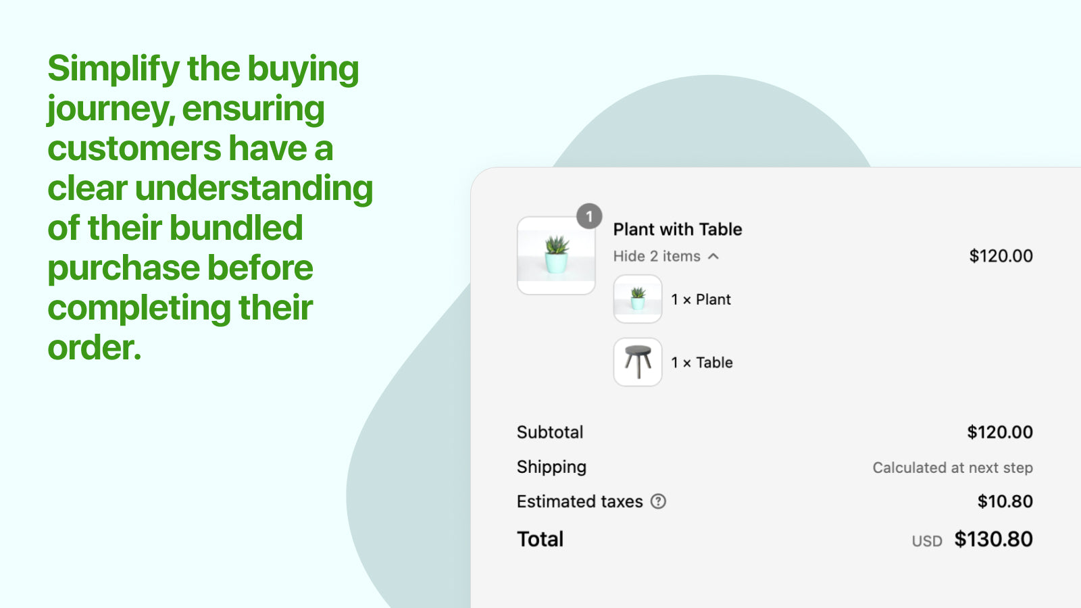This screenshot has width=1081, height=608.
Task: Click the "Hide 2 items" link
Action: [x=657, y=256]
